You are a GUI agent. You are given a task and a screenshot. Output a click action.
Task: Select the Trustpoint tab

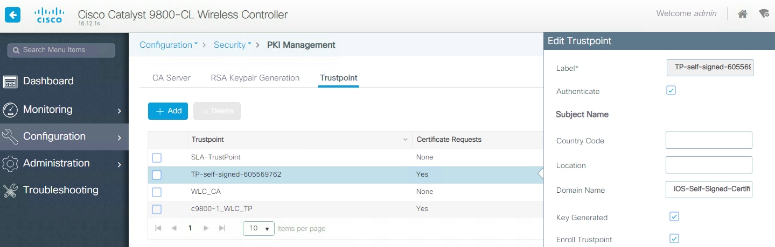click(339, 78)
